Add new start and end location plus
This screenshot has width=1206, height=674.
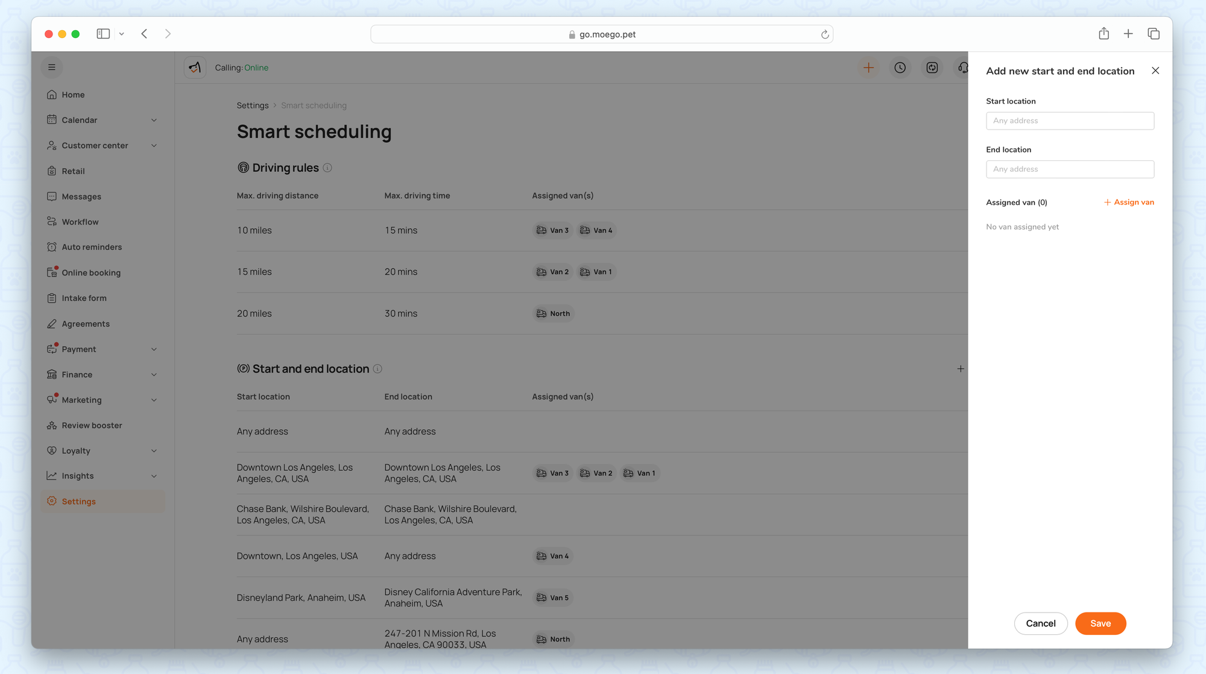[961, 368]
